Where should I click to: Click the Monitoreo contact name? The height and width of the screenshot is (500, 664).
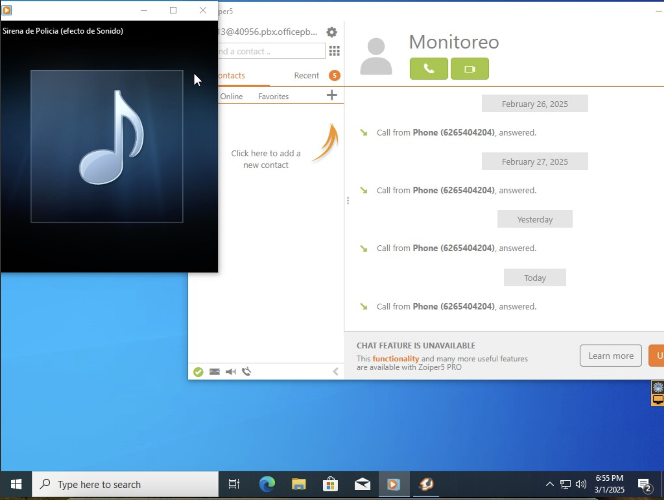click(454, 42)
